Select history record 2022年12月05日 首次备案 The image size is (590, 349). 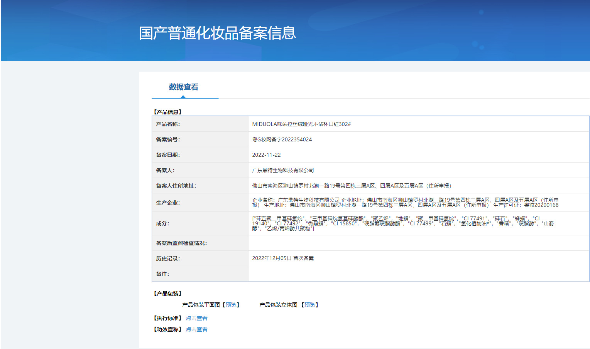pyautogui.click(x=283, y=258)
